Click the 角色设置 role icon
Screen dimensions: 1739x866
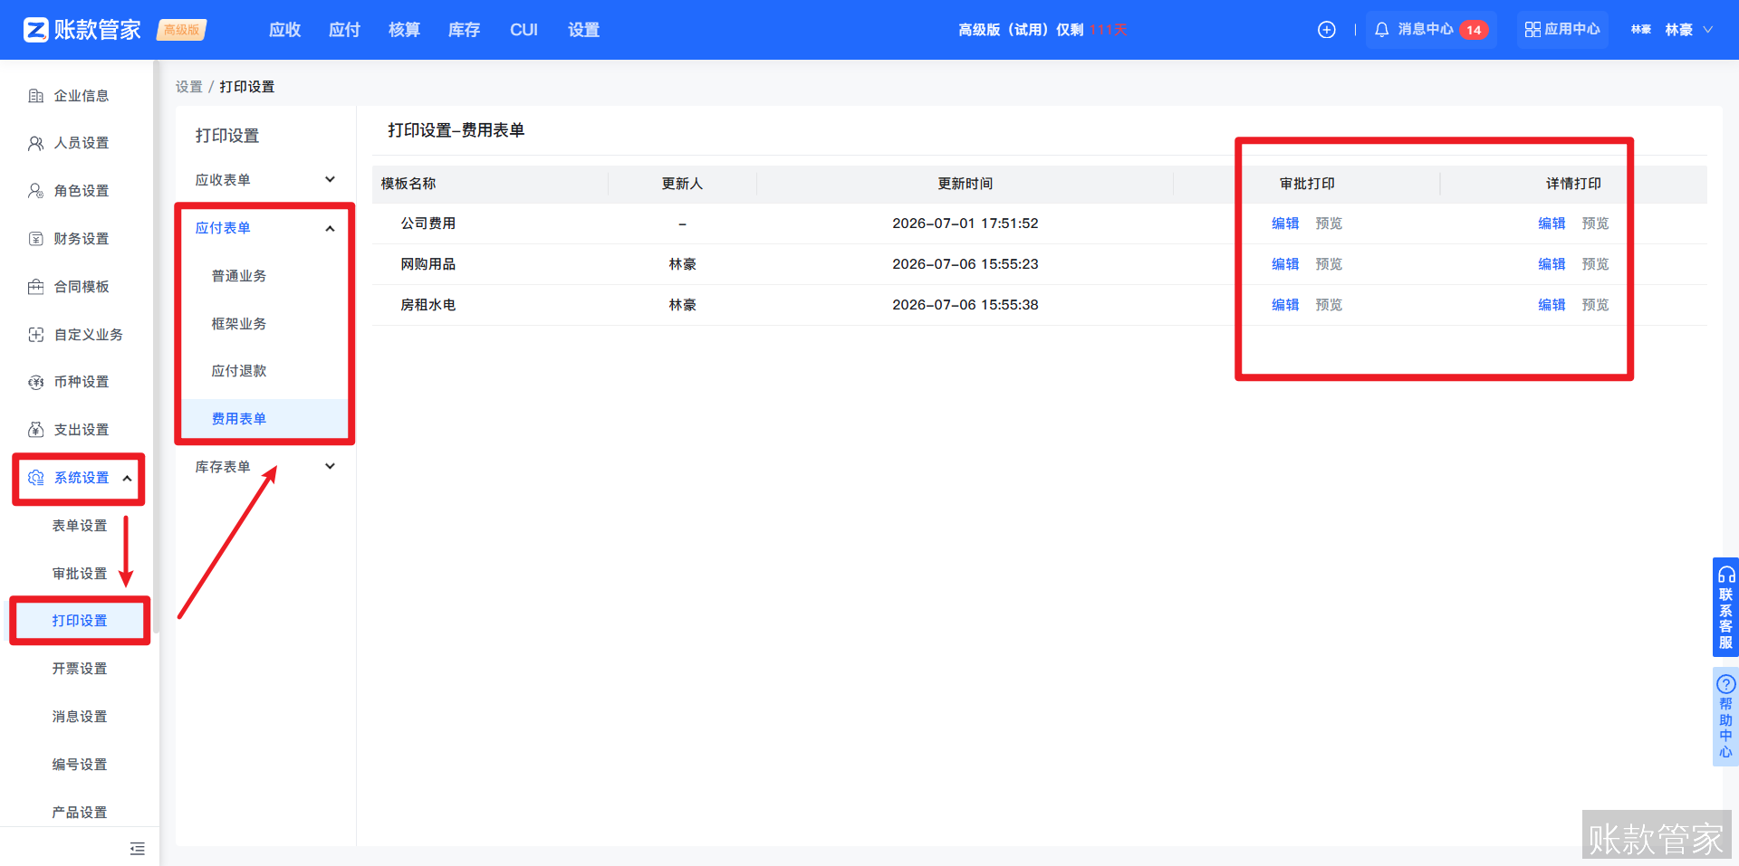coord(35,191)
